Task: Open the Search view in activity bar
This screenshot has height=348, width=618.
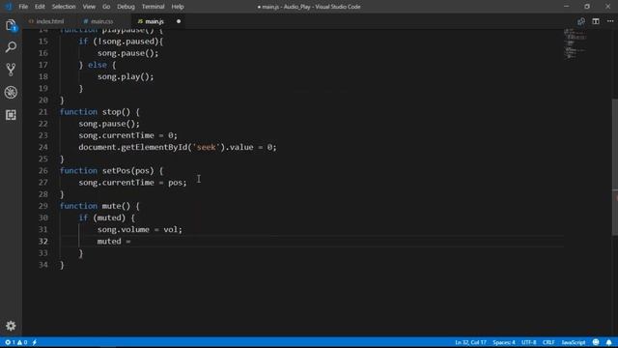Action: [11, 47]
